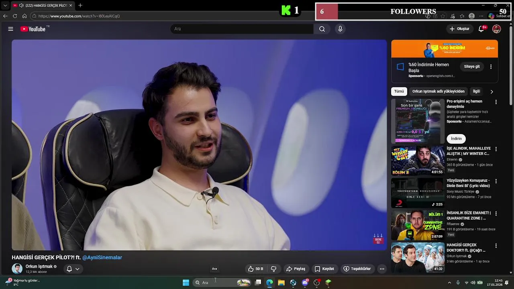Focus the YouTube search field
Viewport: 514px width, 289px height.
point(242,29)
